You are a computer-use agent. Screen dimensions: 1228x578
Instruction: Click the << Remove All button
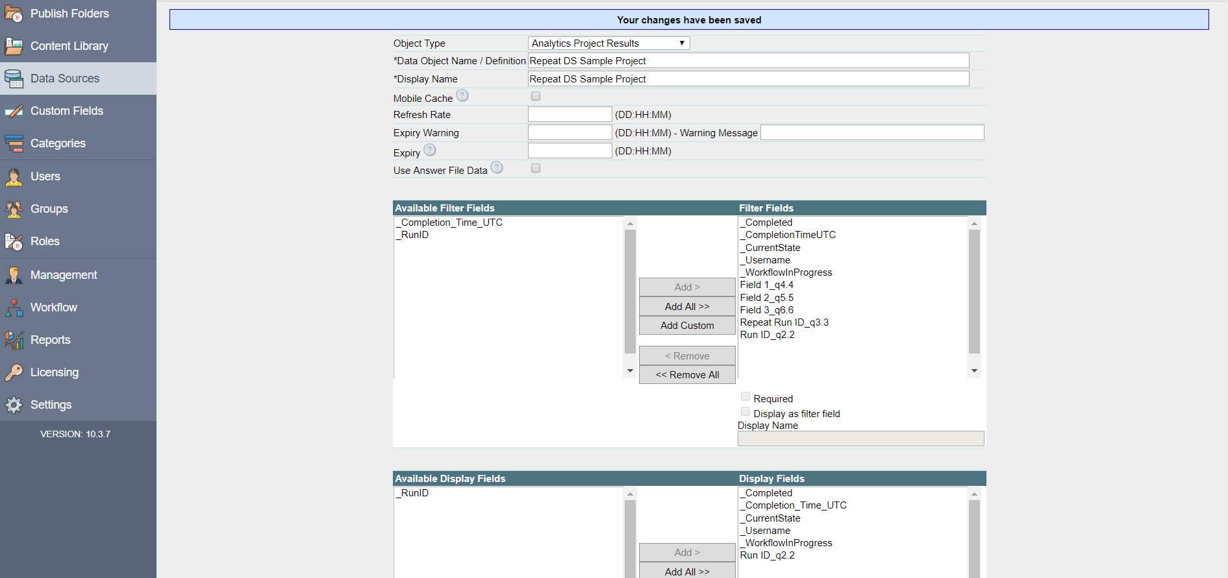[x=687, y=375]
